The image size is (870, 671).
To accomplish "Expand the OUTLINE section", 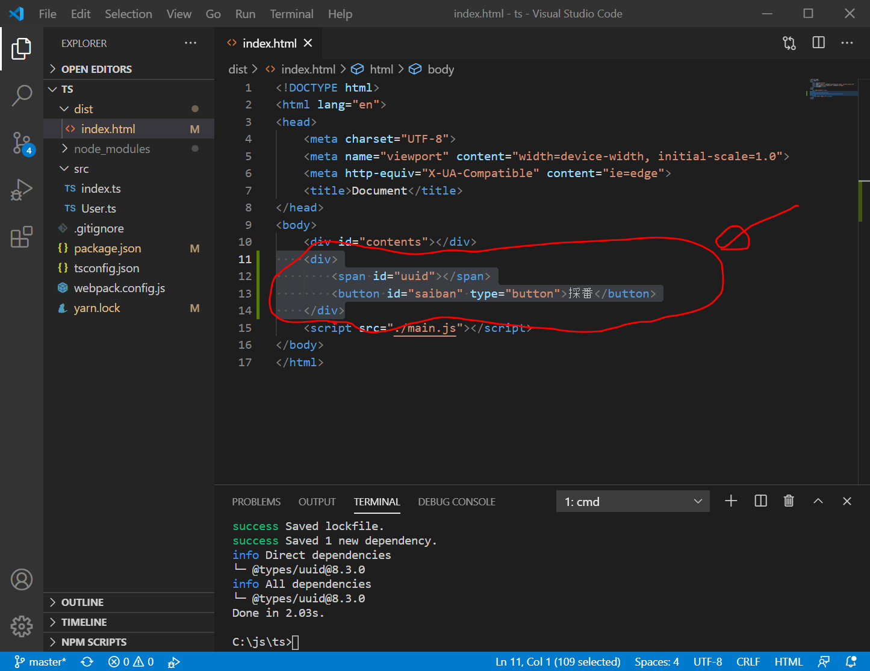I will tap(129, 602).
